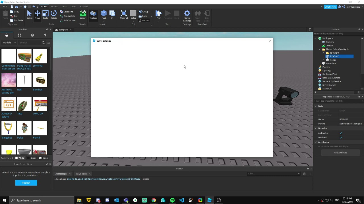
Task: Click the Play test button
Action: 159,16
